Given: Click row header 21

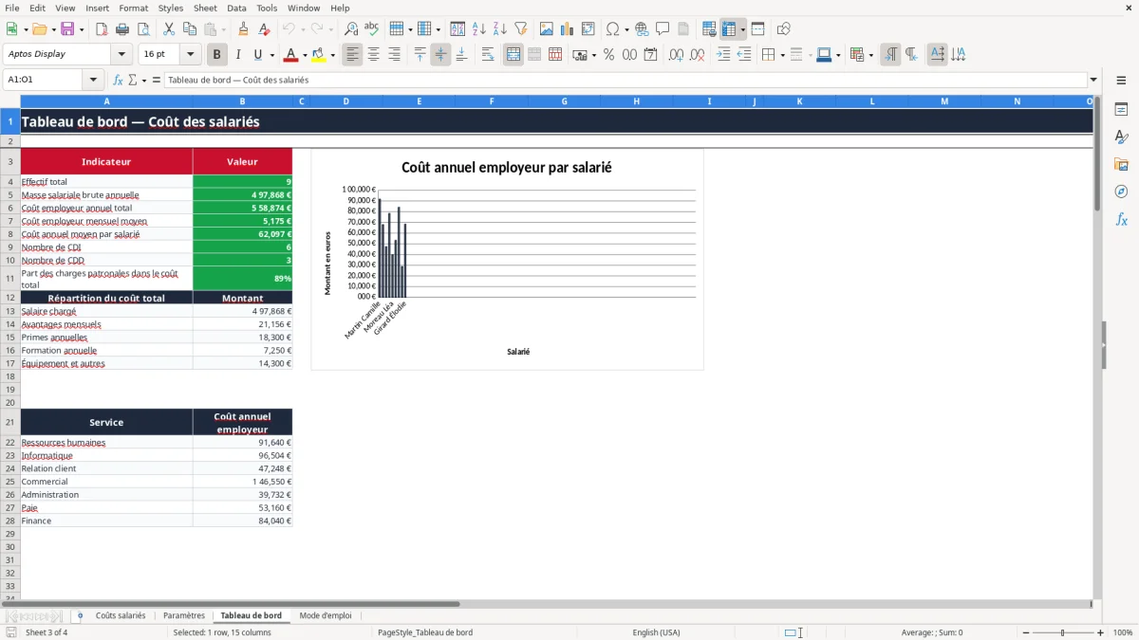Looking at the screenshot, I should click(9, 422).
